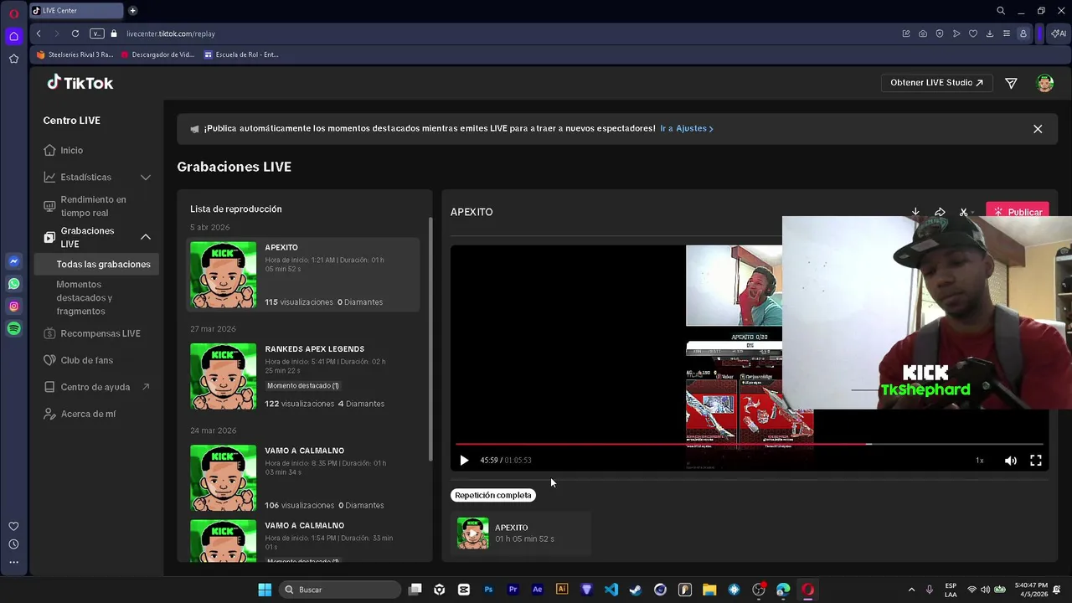Open the scissors clip tool
Viewport: 1072px width, 603px height.
pos(964,212)
